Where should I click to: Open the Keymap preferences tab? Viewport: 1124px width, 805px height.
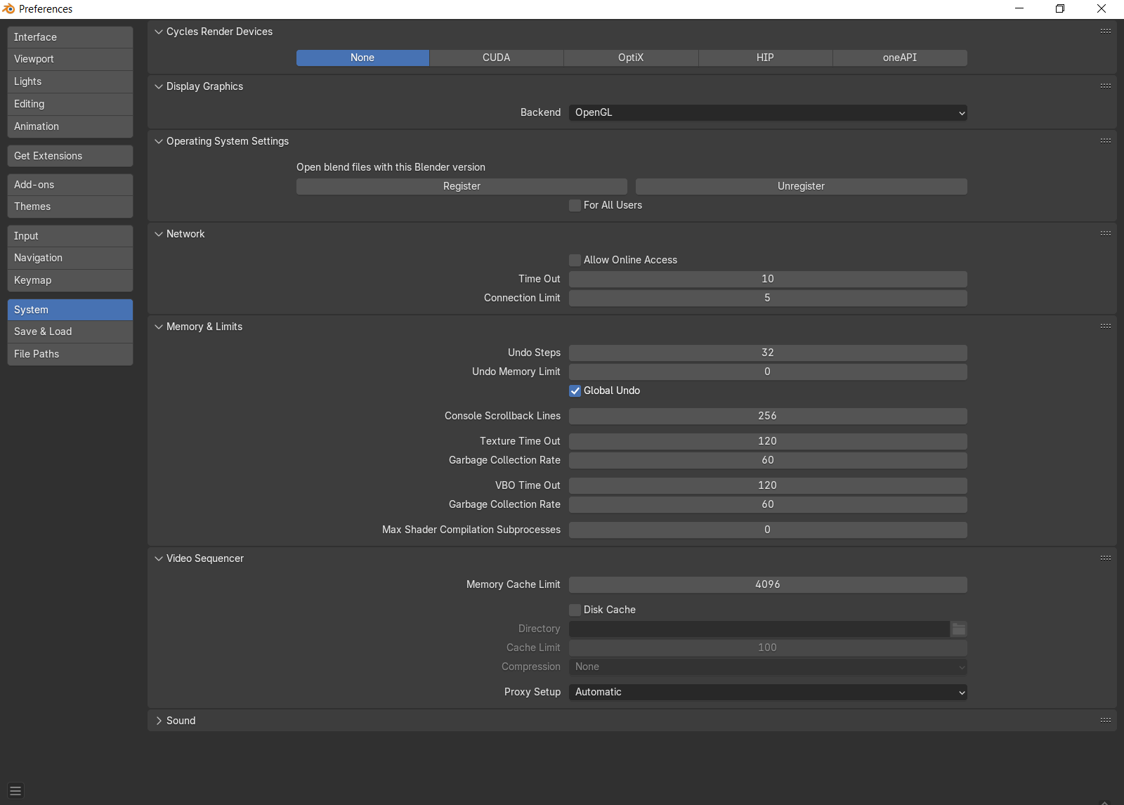70,280
